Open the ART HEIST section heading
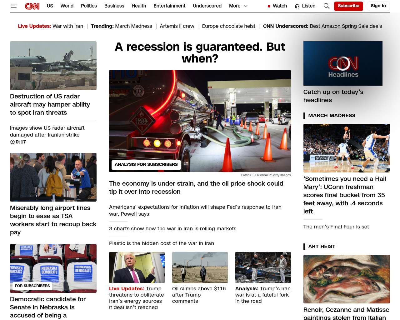 pos(322,247)
